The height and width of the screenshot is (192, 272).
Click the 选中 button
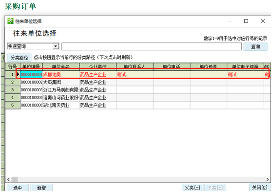coord(18,188)
